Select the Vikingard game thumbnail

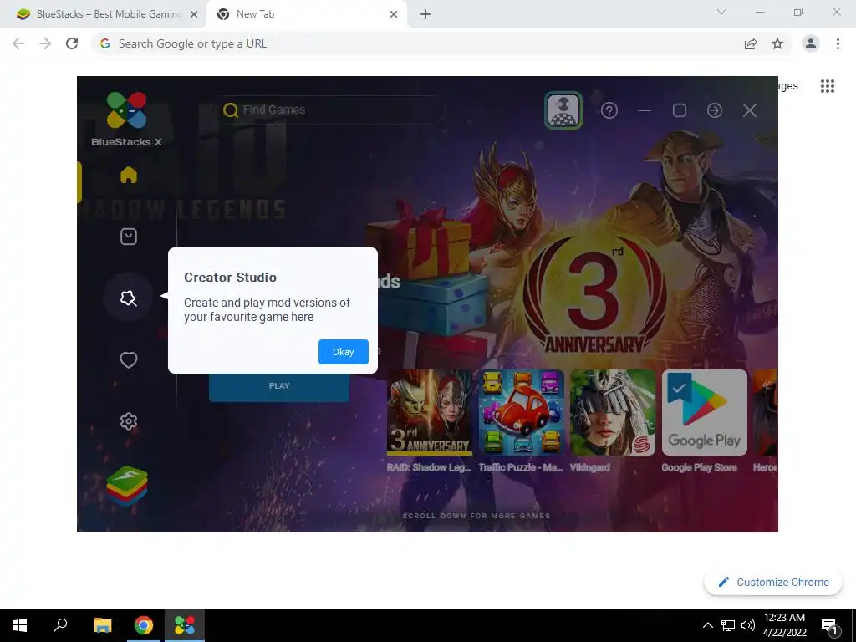pos(613,413)
